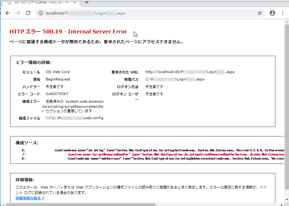Click the web.config file path
The height and width of the screenshot is (206, 289).
pos(75,118)
